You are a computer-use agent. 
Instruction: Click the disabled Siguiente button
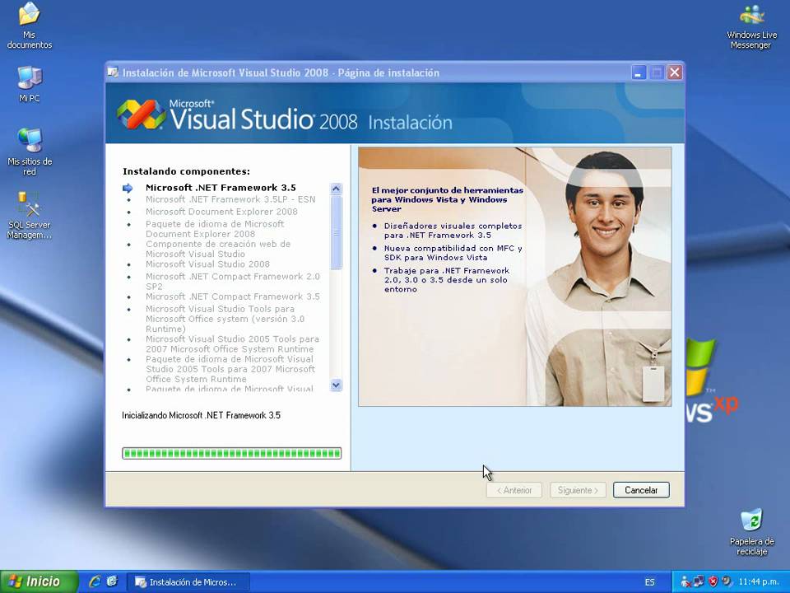pyautogui.click(x=578, y=490)
